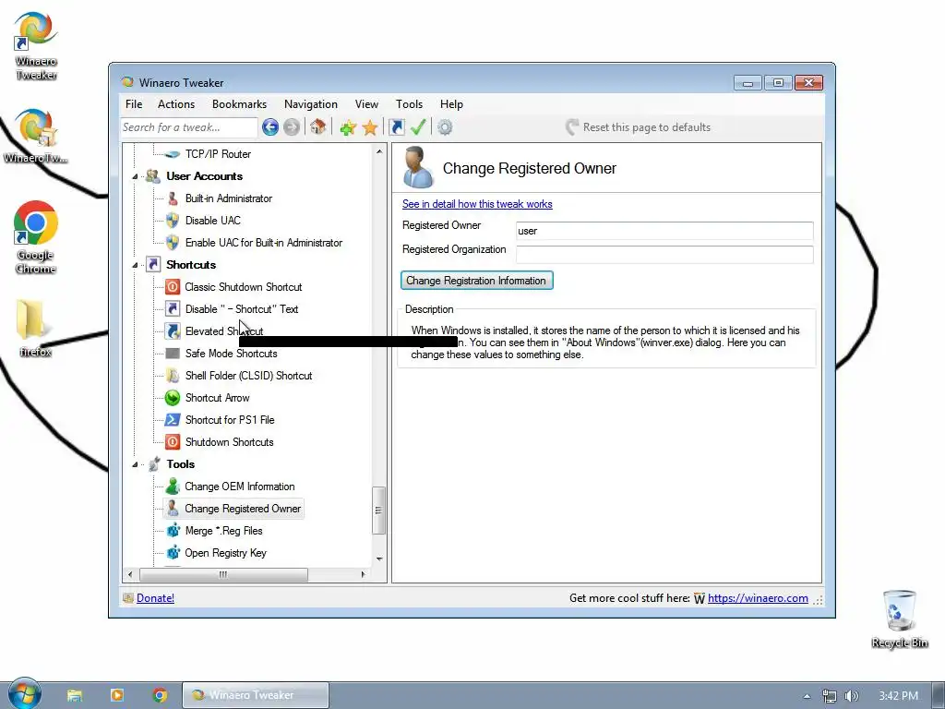The image size is (945, 709).
Task: Click the Registered Organization text field
Action: pyautogui.click(x=664, y=255)
